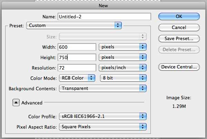The image size is (207, 139).
Task: Open the Resolution pixels/inch dropdown
Action: [122, 67]
